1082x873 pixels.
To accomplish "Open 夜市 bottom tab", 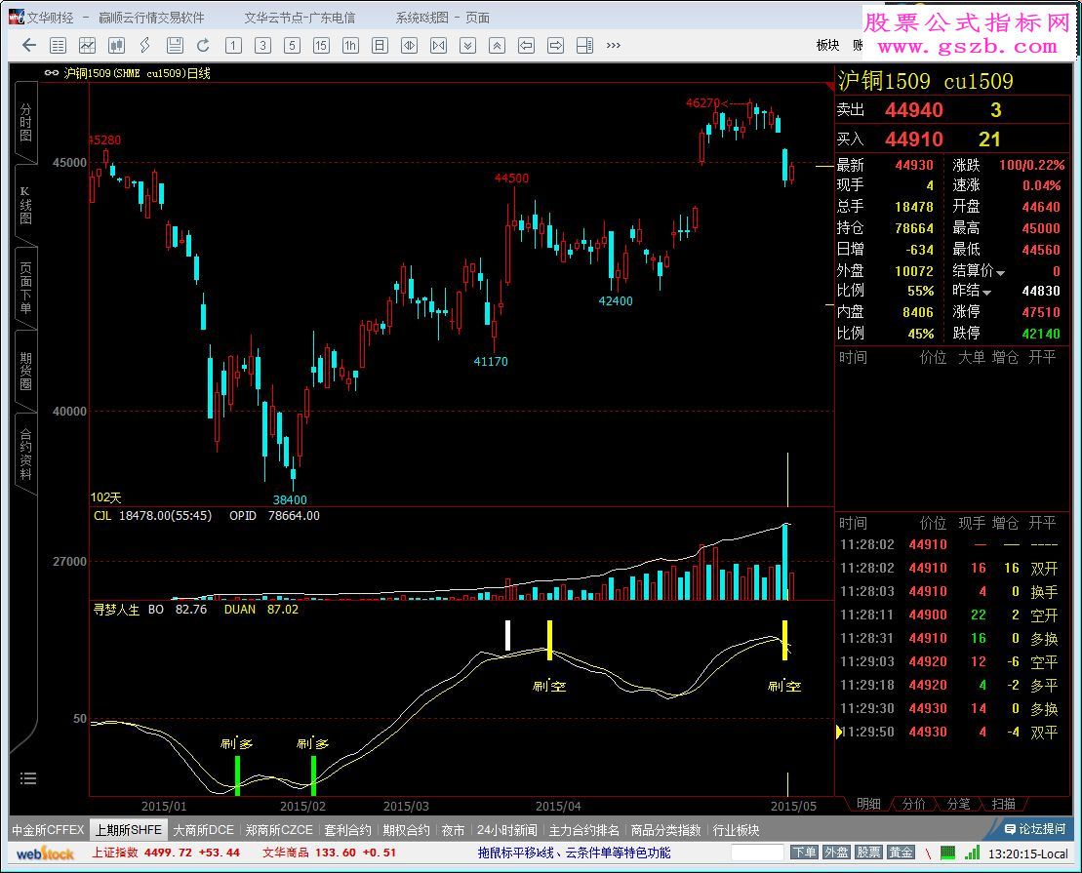I will 453,829.
